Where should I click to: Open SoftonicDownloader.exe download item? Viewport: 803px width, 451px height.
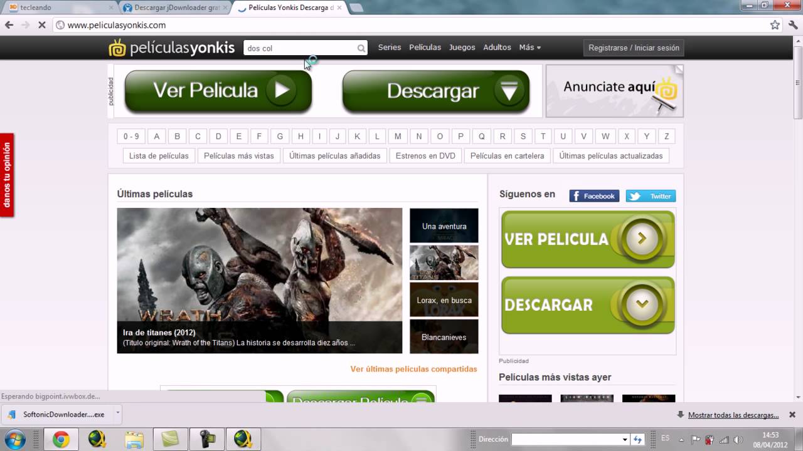(x=57, y=414)
